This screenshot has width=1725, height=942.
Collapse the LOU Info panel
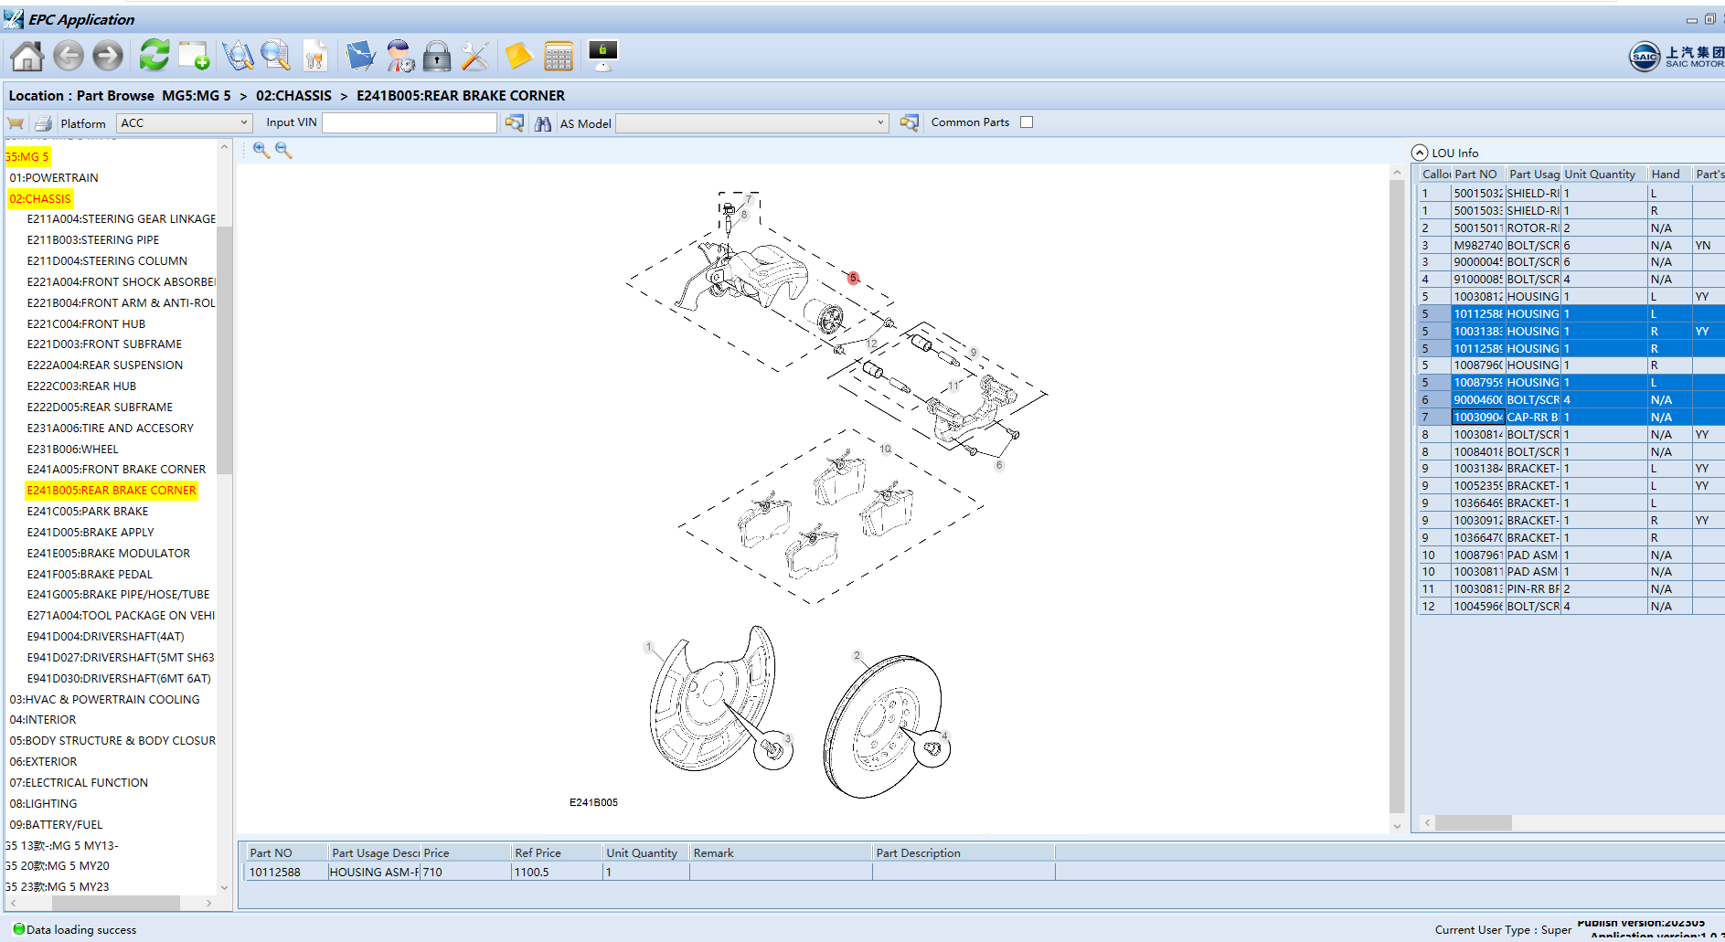[1420, 153]
